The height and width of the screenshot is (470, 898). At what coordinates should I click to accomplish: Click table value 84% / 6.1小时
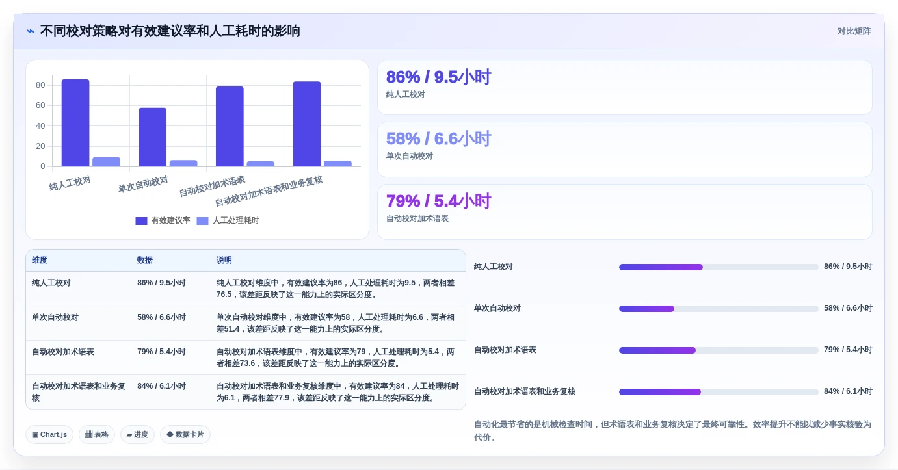point(161,386)
